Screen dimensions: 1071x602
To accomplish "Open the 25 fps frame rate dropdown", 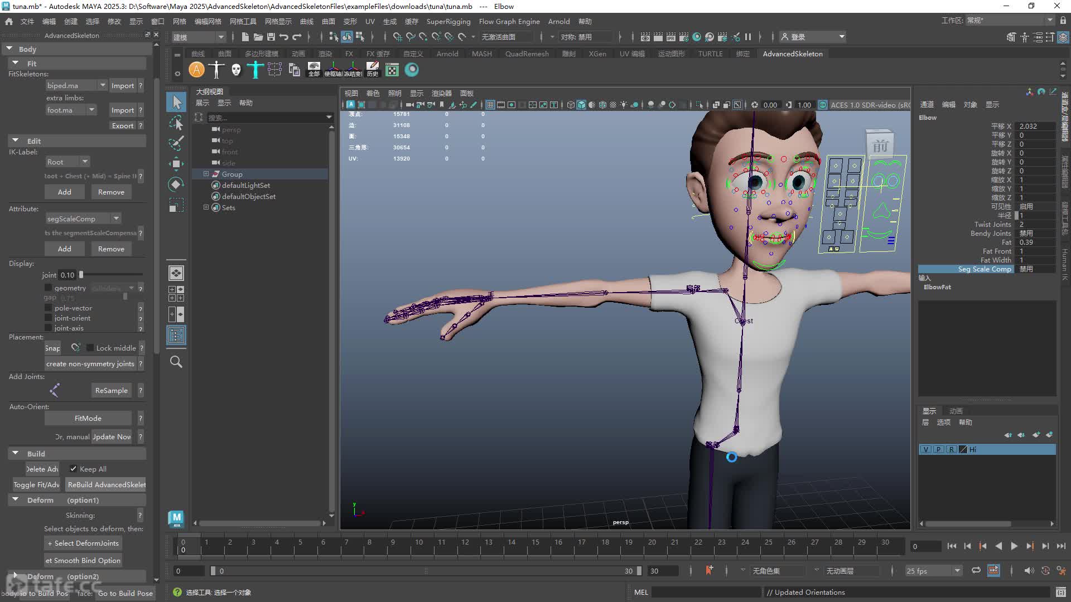I will tap(933, 571).
